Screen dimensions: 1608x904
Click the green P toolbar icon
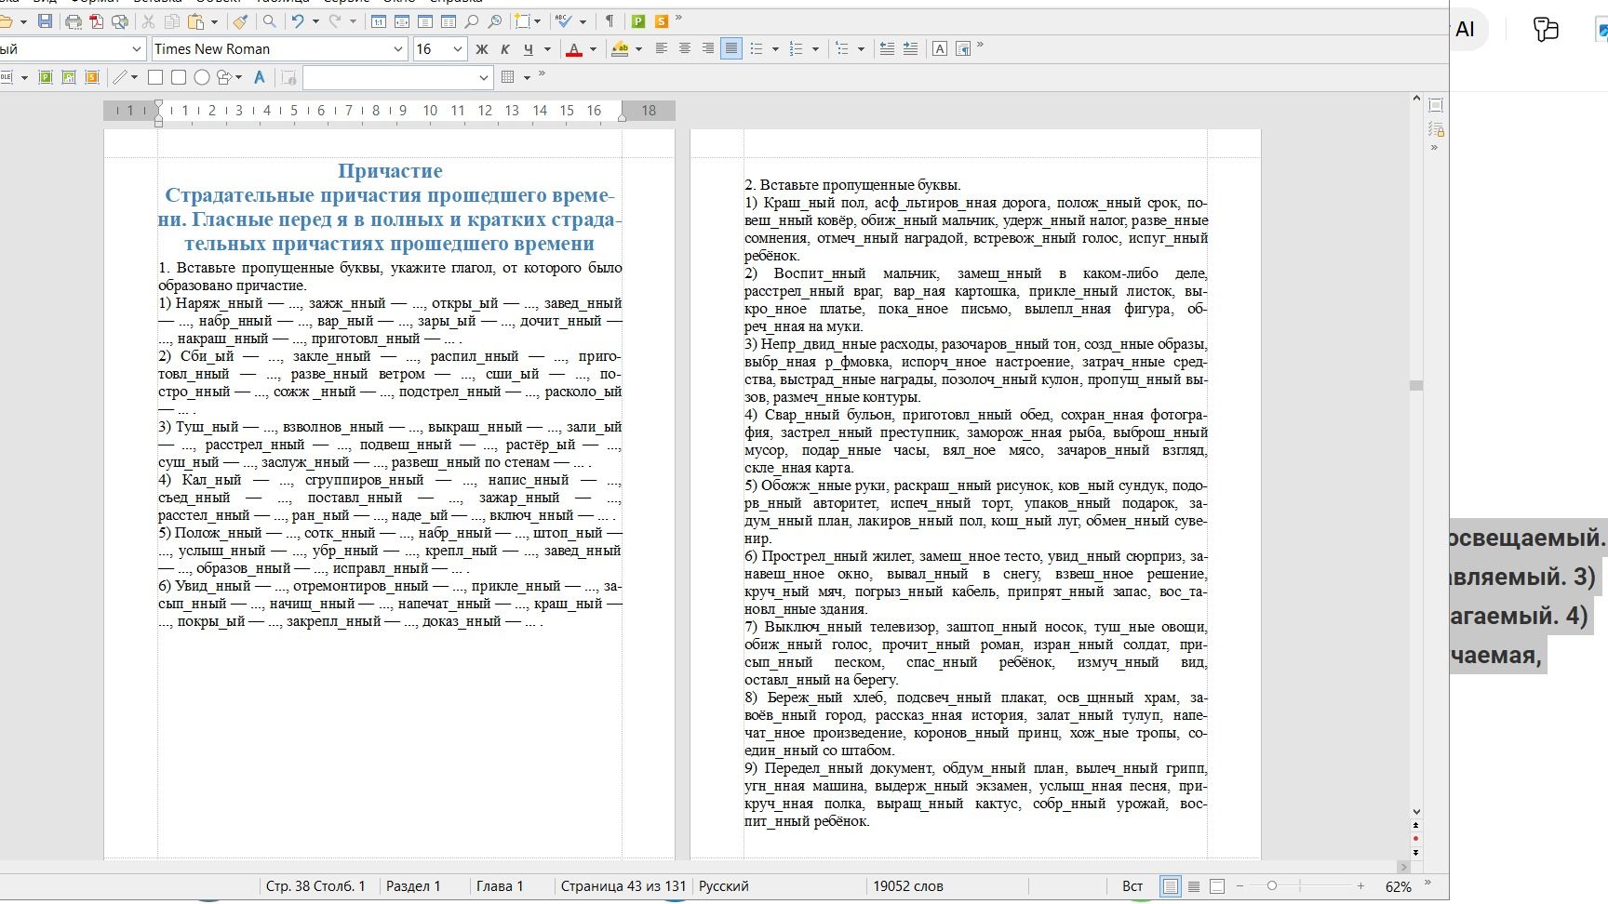638,20
